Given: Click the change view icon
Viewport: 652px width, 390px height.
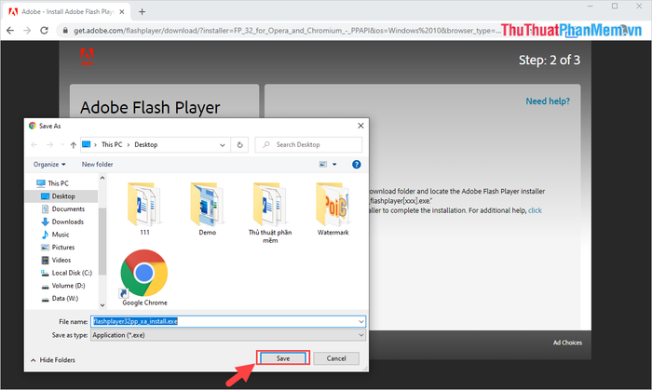Looking at the screenshot, I should (x=322, y=165).
